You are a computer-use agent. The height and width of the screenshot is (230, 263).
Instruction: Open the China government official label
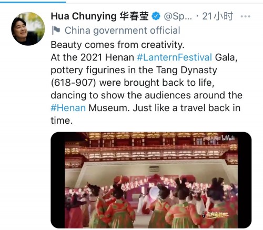click(123, 31)
